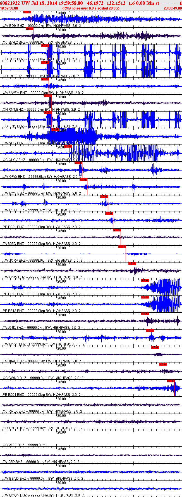Click the red pick marker on UW RCS trace
182x497 pixels.
click(x=83, y=180)
